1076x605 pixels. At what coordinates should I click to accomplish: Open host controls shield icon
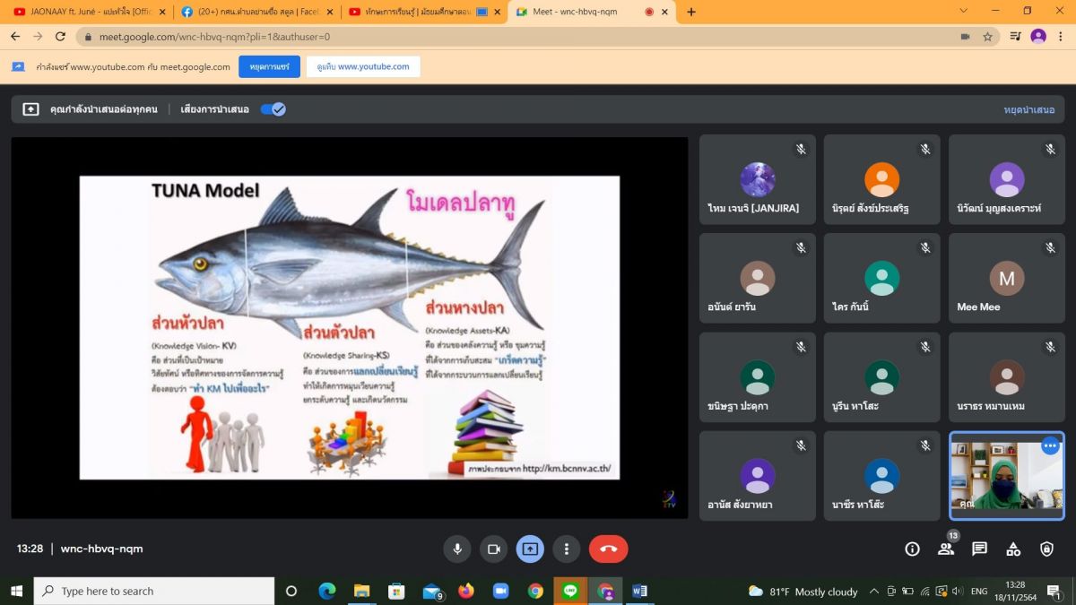tap(1046, 549)
